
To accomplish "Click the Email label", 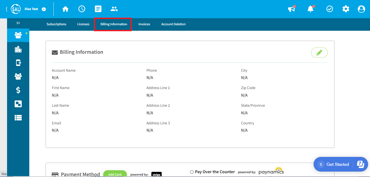I will [56, 123].
